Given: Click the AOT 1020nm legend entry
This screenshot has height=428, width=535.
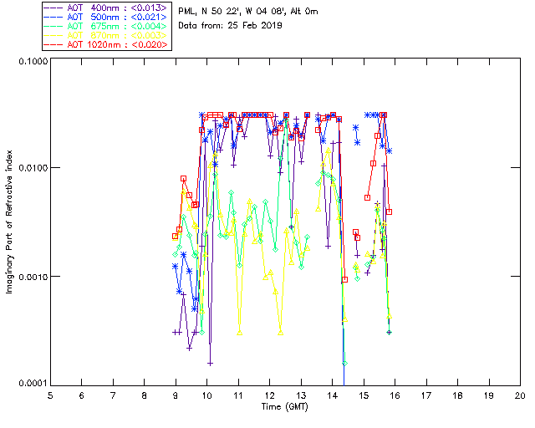Looking at the screenshot, I should (106, 44).
